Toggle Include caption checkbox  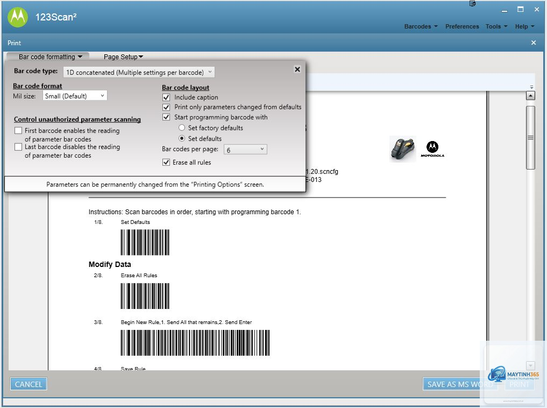pyautogui.click(x=166, y=97)
